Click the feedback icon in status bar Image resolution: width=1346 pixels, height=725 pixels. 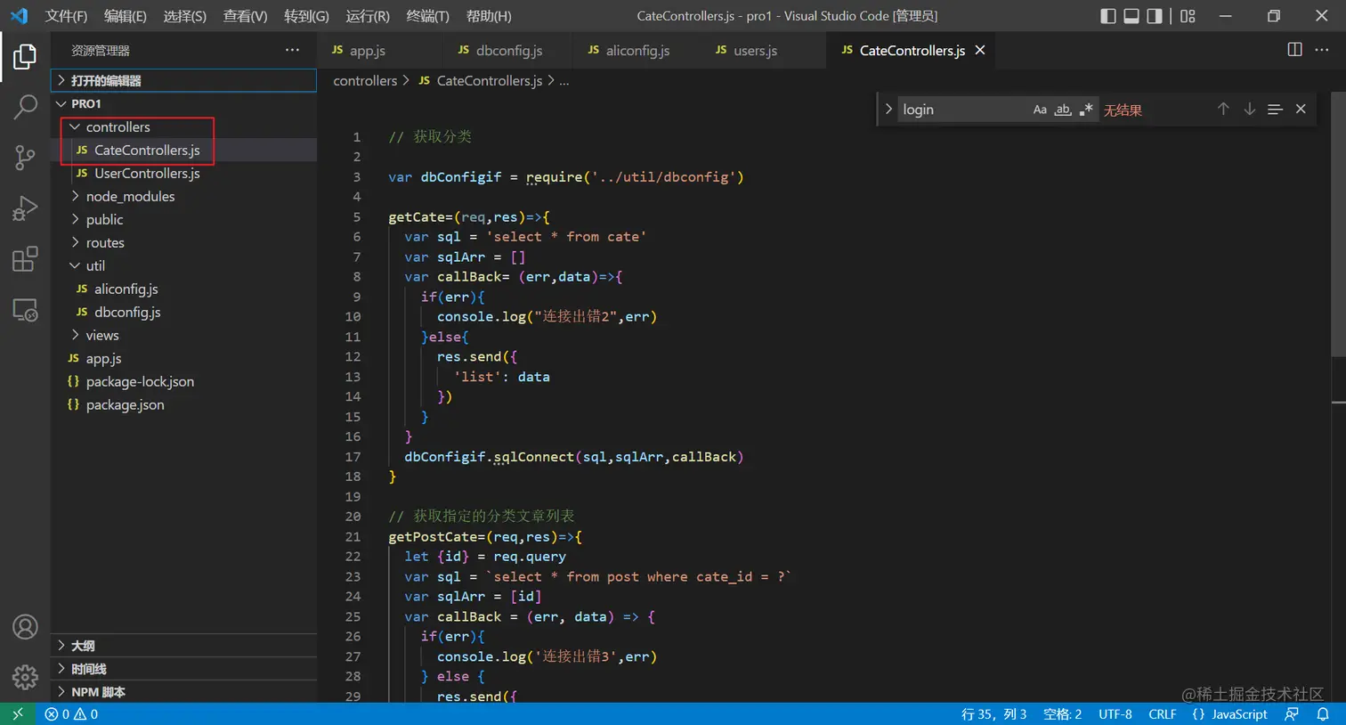pos(1292,714)
